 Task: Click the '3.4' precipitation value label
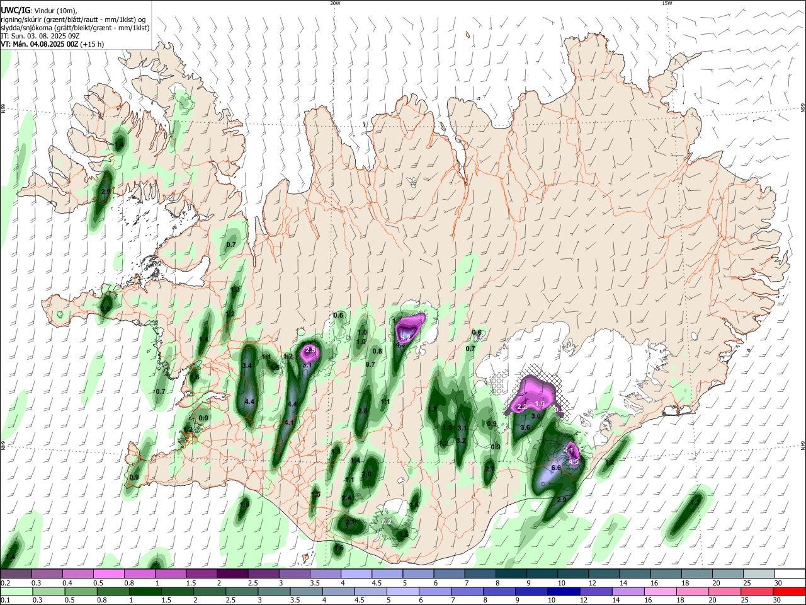pos(247,366)
